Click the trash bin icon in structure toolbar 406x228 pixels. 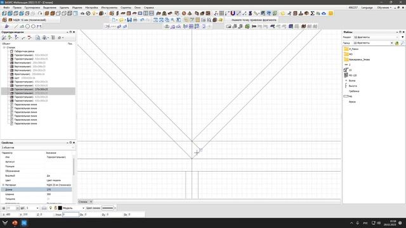[x=53, y=38]
